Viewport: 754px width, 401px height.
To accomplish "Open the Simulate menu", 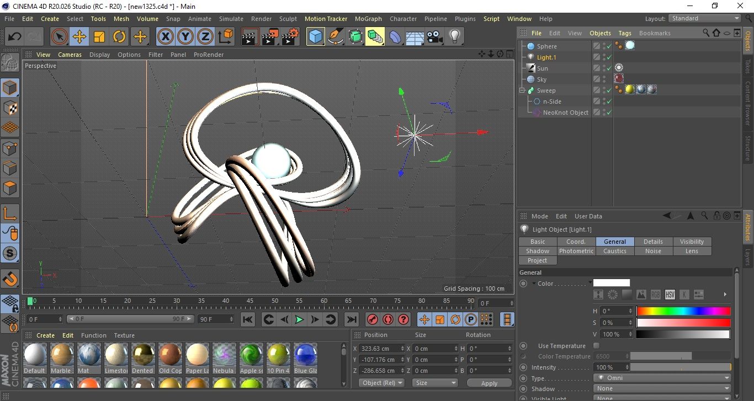I will (x=231, y=19).
